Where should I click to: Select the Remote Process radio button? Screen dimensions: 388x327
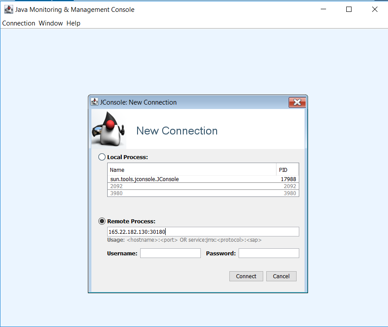coord(102,221)
